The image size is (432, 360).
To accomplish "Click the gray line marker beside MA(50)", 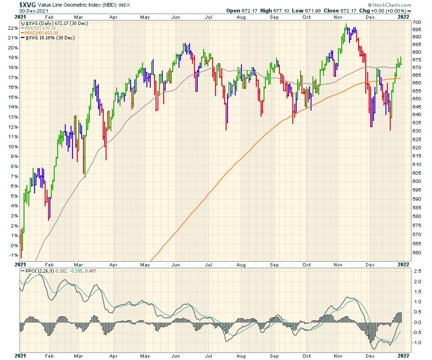I will [23, 27].
